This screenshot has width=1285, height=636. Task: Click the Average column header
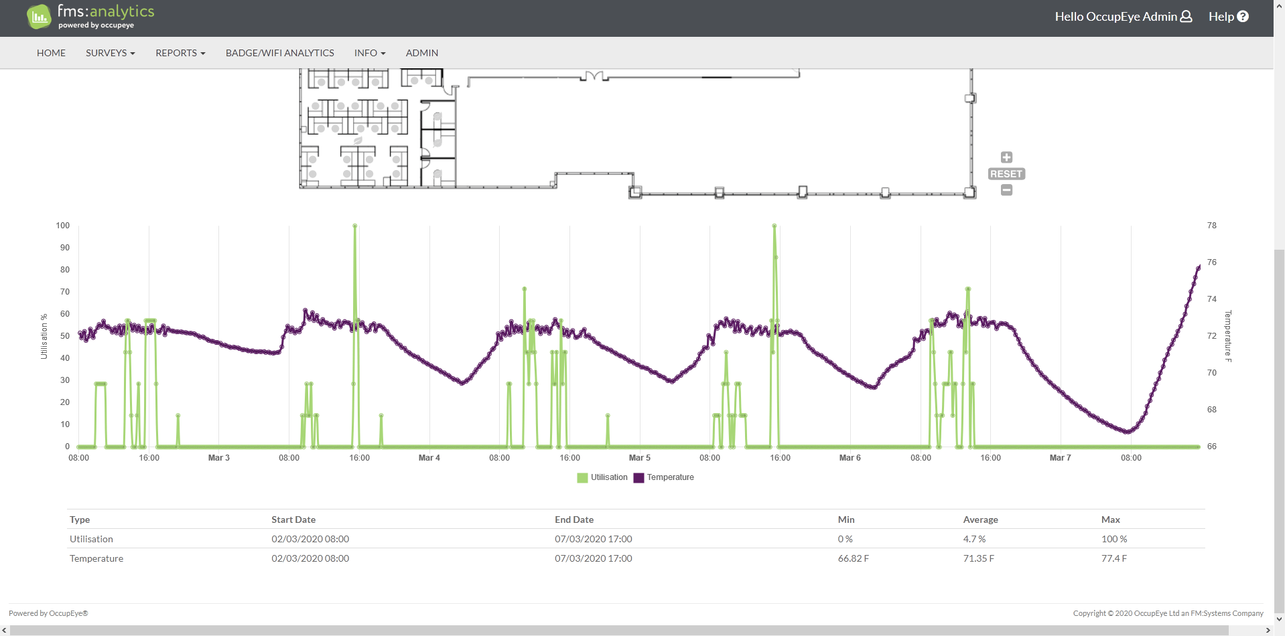point(980,520)
